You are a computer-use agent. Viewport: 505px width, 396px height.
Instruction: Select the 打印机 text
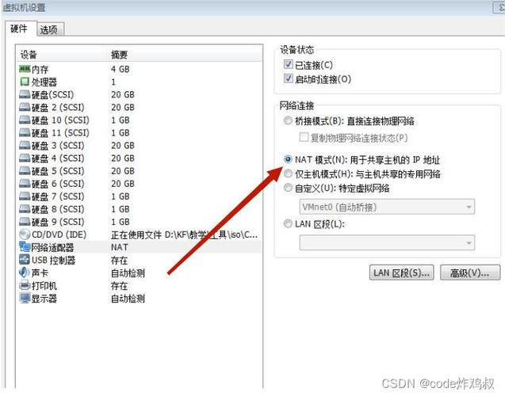tap(44, 286)
